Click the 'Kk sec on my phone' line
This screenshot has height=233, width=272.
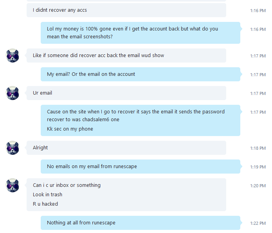click(x=70, y=129)
